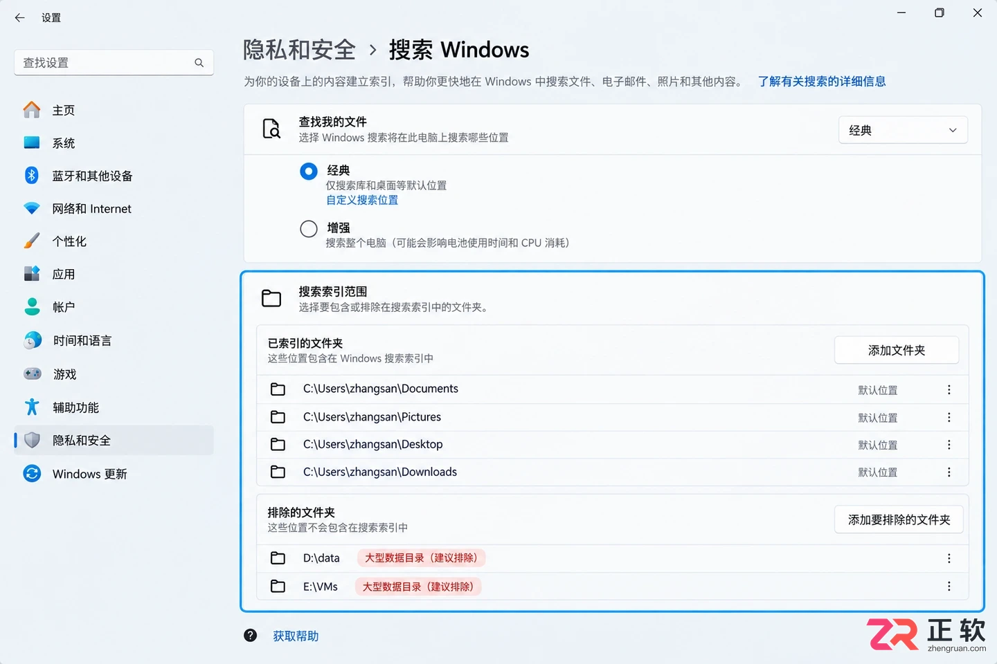
Task: Click the Wi-Fi icon for 网络和 Internet
Action: [32, 208]
